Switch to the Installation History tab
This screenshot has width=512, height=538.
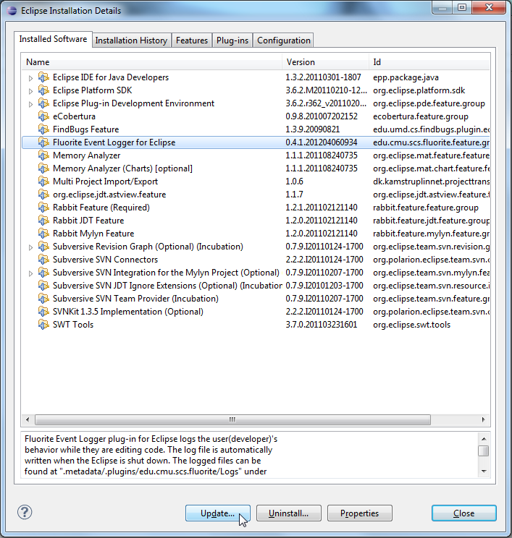click(x=131, y=40)
